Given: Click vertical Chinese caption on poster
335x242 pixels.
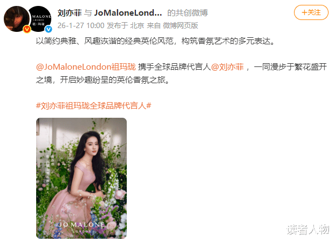Looking at the screenshot, I should point(50,174).
